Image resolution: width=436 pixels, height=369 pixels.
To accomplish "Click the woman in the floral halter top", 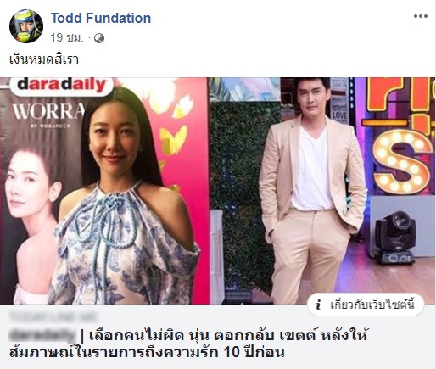I will click(125, 198).
